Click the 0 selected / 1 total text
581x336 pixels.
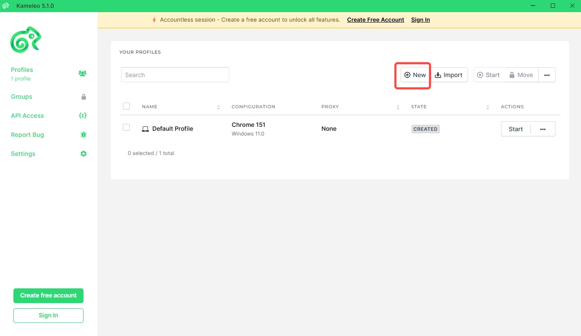pyautogui.click(x=151, y=153)
